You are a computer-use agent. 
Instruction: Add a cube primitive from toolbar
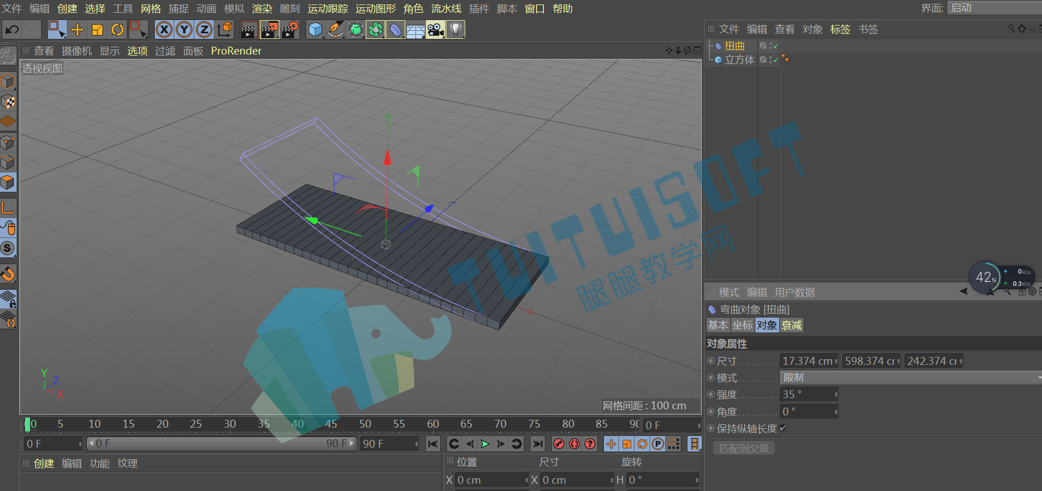click(x=316, y=29)
